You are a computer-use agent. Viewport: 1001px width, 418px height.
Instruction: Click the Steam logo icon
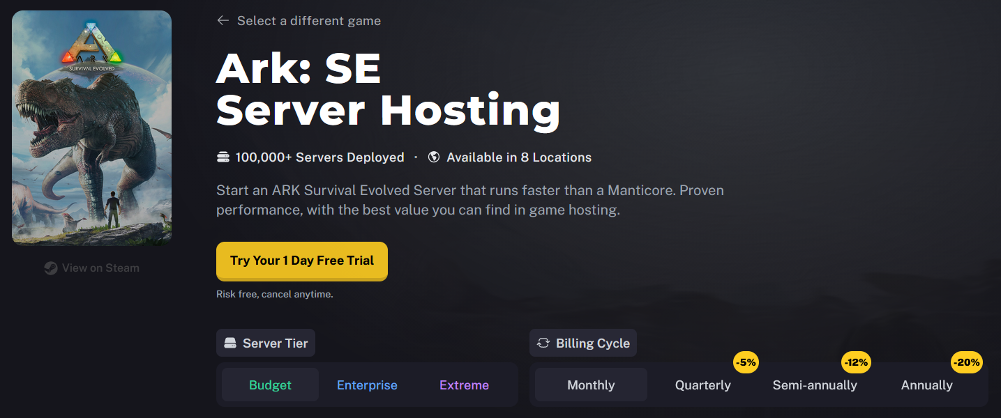point(51,268)
